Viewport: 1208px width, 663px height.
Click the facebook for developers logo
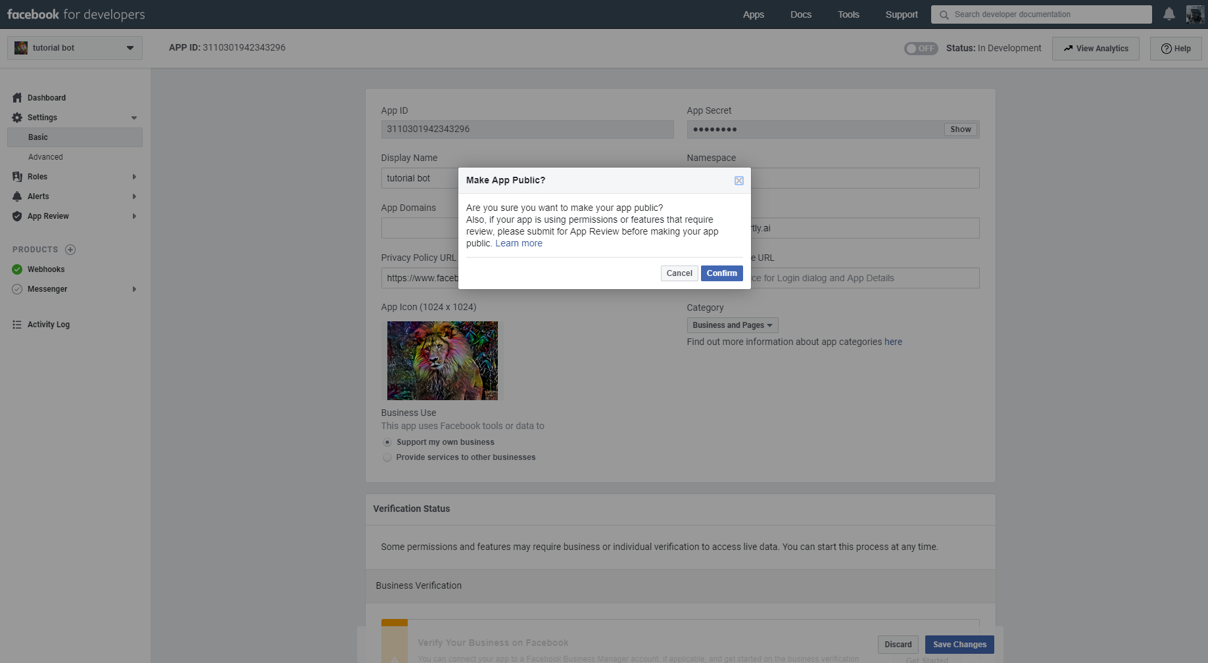click(x=76, y=14)
